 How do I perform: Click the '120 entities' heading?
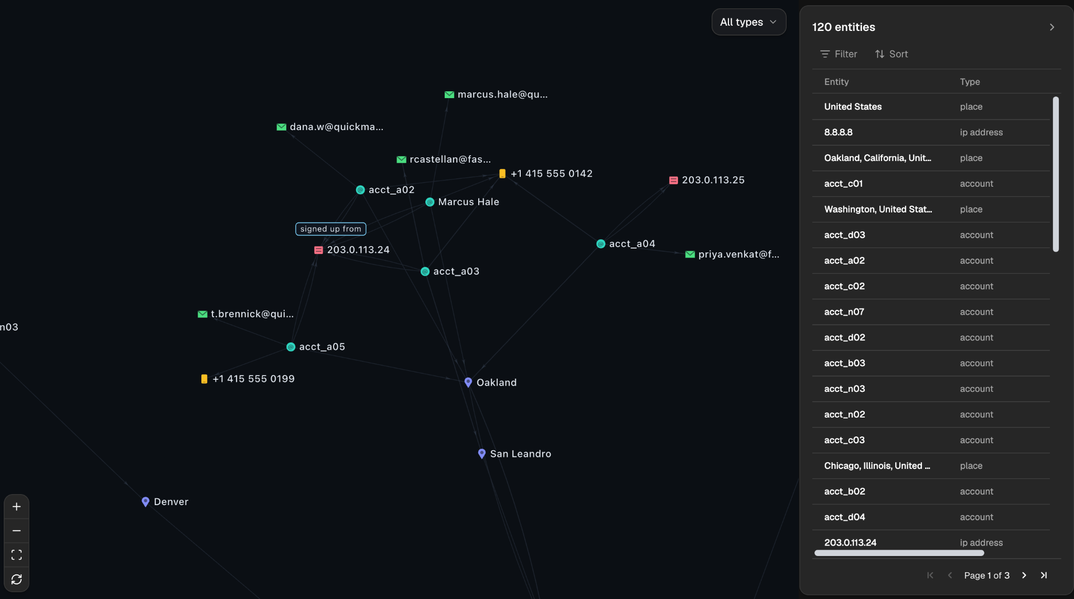(x=843, y=27)
